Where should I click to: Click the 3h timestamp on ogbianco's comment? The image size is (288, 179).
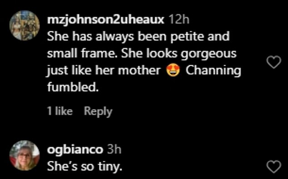point(114,150)
